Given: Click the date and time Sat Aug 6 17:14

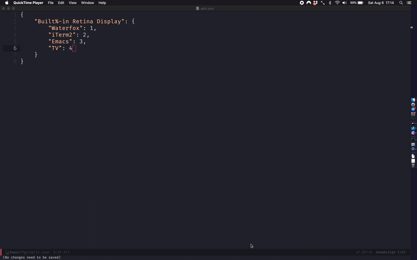Looking at the screenshot, I should point(381,3).
